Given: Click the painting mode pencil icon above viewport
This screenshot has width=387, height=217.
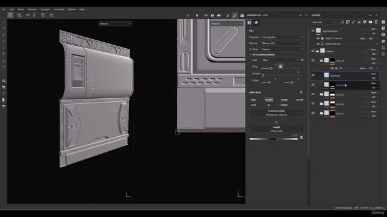Looking at the screenshot, I should 235,16.
